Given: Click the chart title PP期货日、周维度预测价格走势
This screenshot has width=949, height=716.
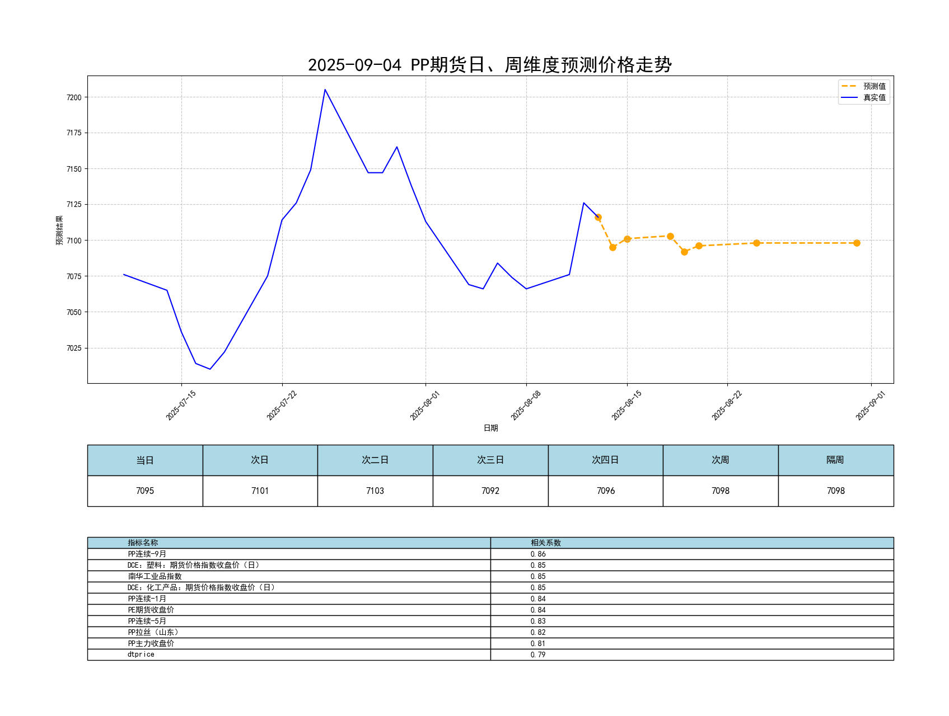Looking at the screenshot, I should click(x=490, y=65).
